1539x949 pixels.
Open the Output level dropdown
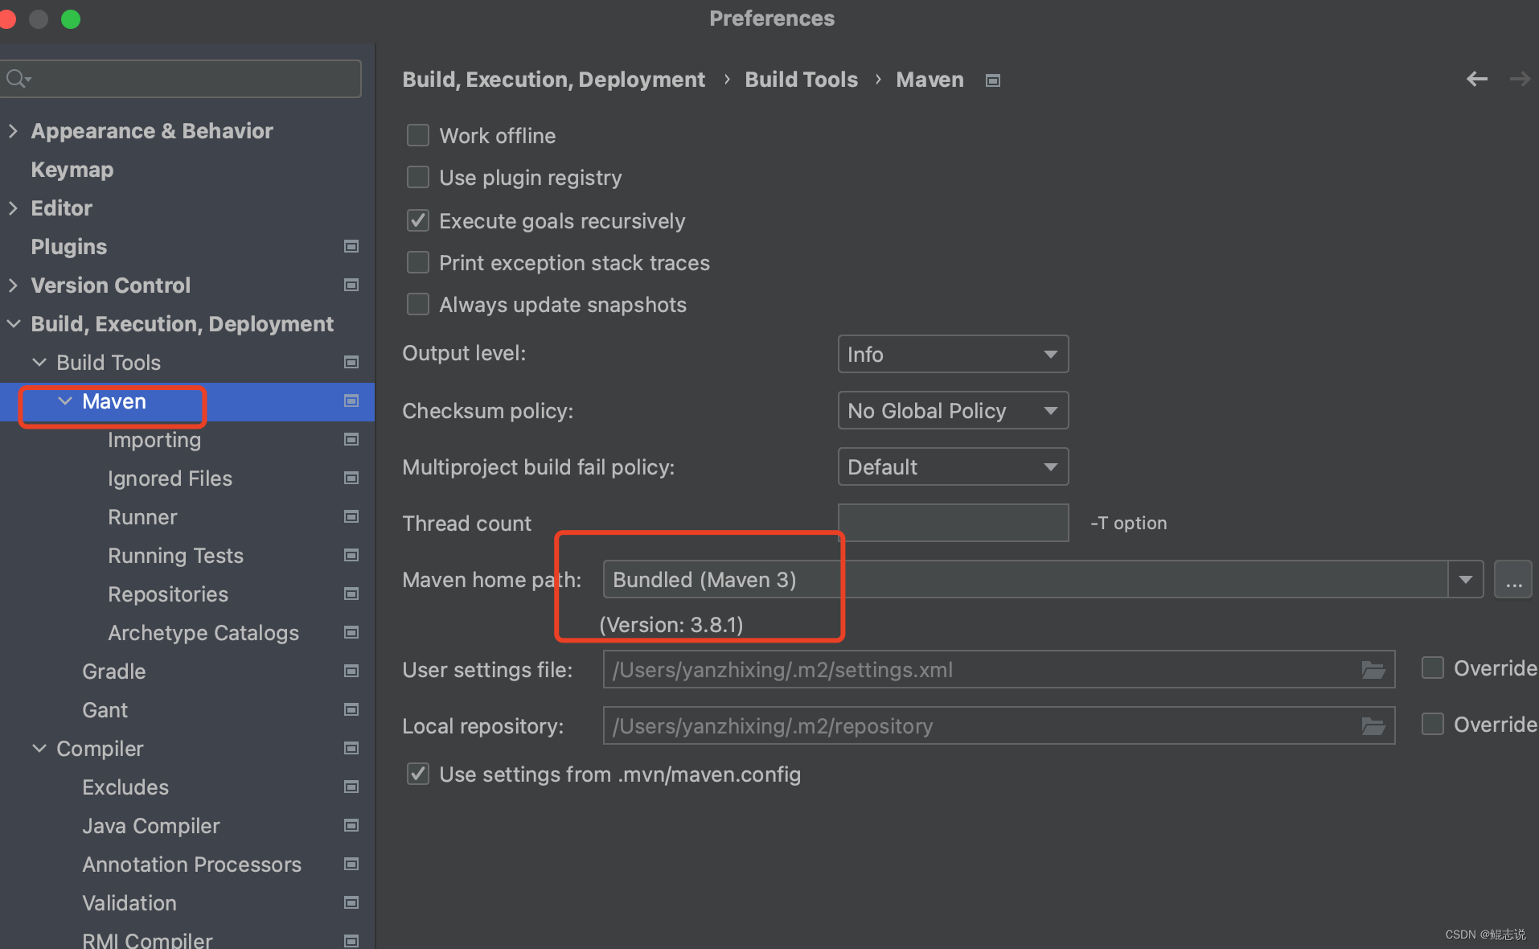[x=953, y=354]
